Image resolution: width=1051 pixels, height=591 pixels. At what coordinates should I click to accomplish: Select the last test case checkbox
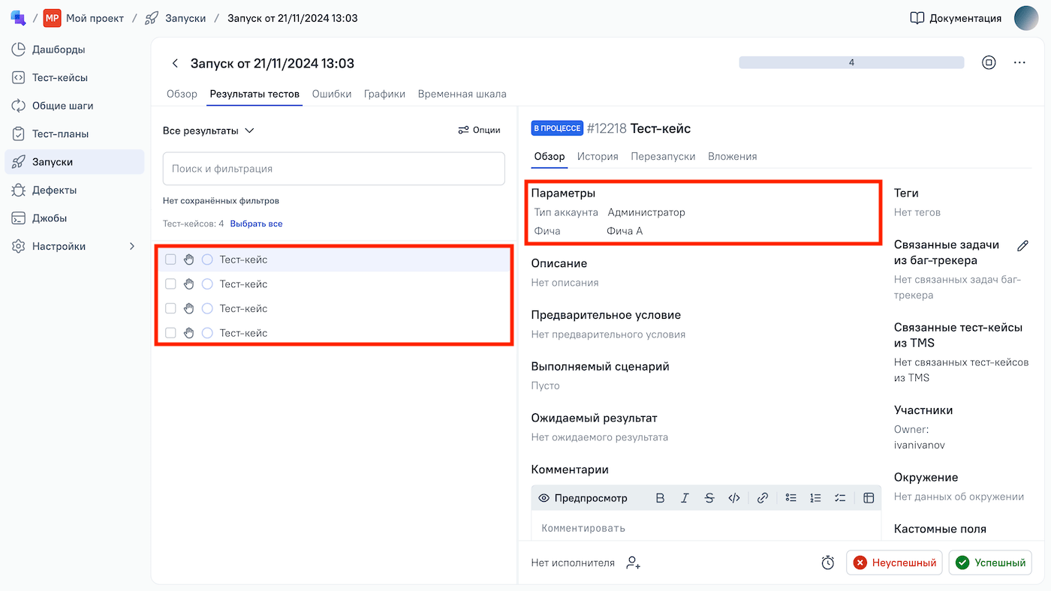click(x=170, y=333)
